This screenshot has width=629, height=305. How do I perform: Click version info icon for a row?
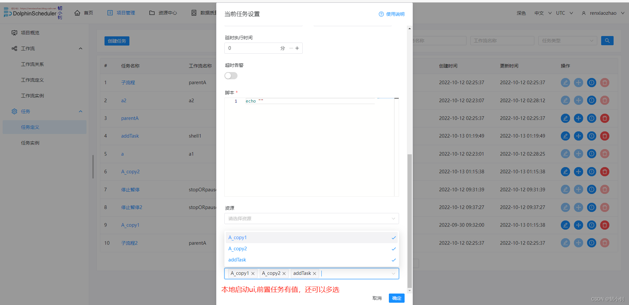tap(592, 154)
